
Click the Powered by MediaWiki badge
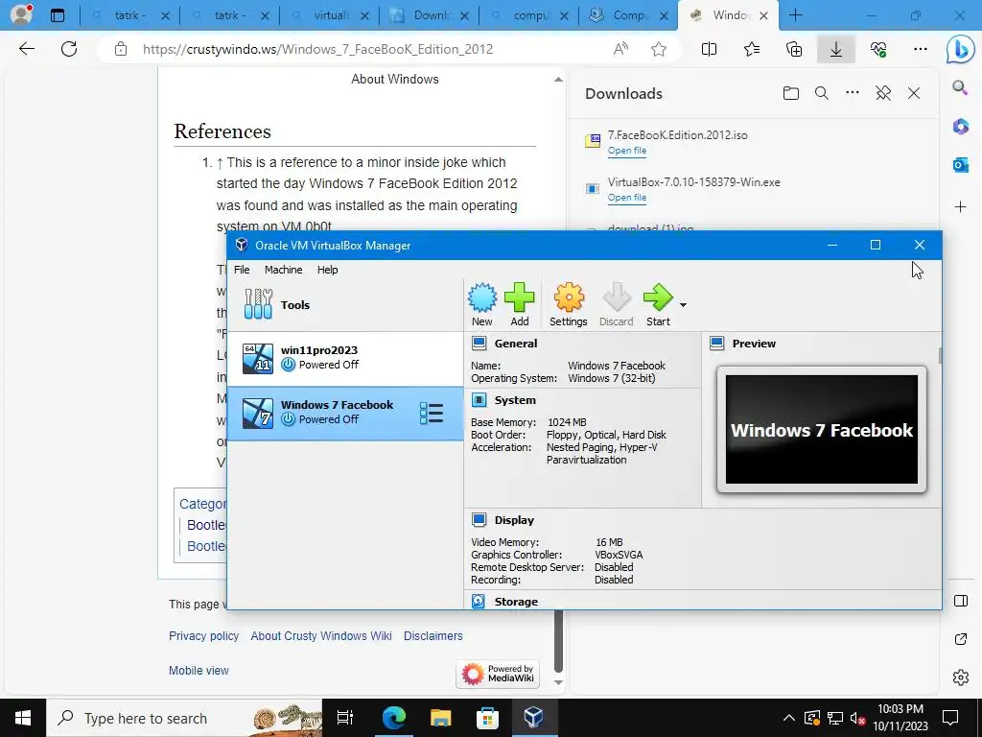498,674
